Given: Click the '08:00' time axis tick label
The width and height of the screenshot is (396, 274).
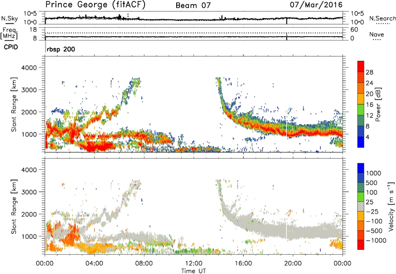Looking at the screenshot, I should tap(144, 264).
